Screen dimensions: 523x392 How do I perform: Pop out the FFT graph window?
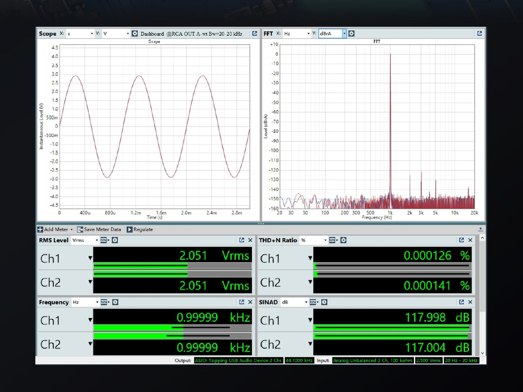[x=479, y=34]
